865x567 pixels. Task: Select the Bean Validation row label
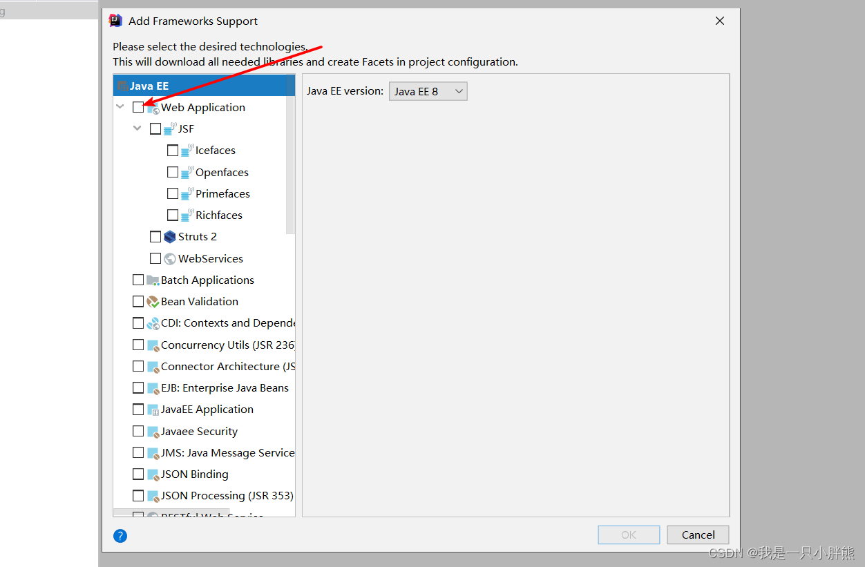(x=200, y=301)
